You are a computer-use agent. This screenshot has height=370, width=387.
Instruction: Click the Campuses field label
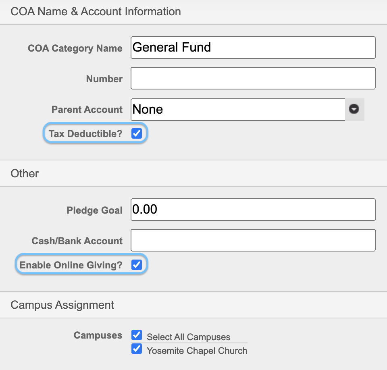[x=98, y=335]
